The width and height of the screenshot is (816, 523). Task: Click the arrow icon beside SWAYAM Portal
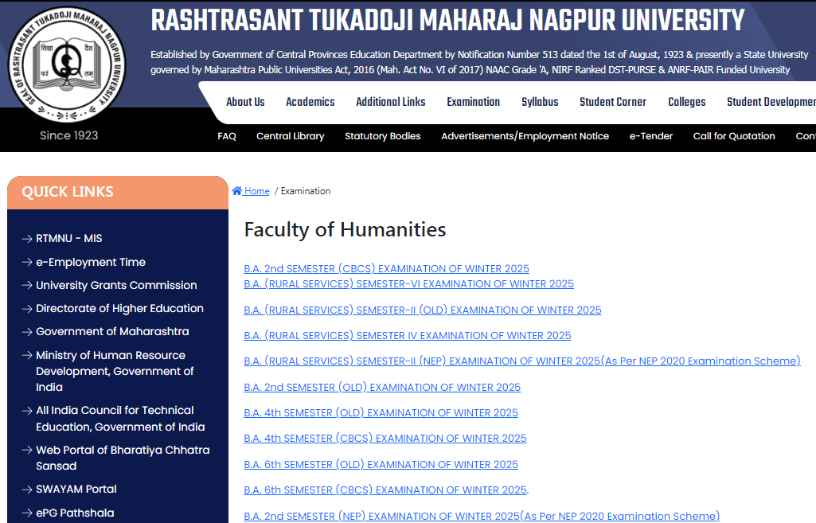pyautogui.click(x=26, y=489)
